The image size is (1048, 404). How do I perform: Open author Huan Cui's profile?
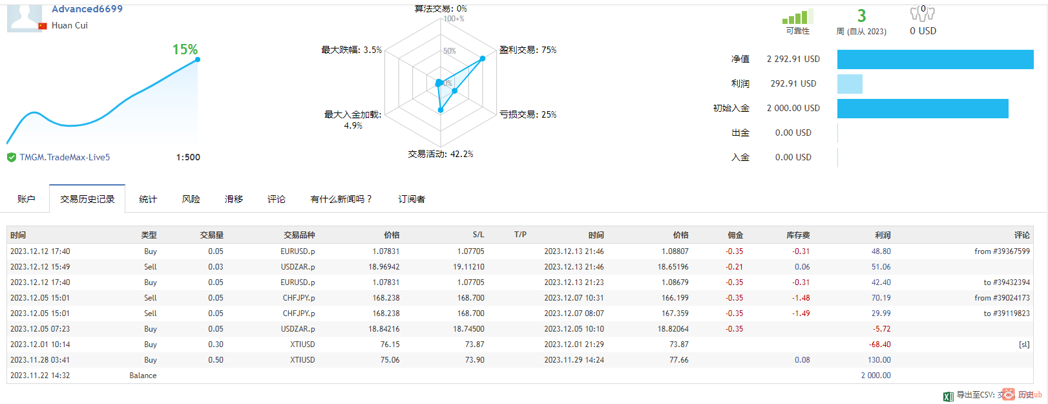click(x=70, y=25)
